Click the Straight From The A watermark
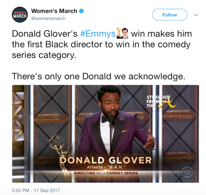Viewport: 206px width, 195px height. tap(161, 101)
